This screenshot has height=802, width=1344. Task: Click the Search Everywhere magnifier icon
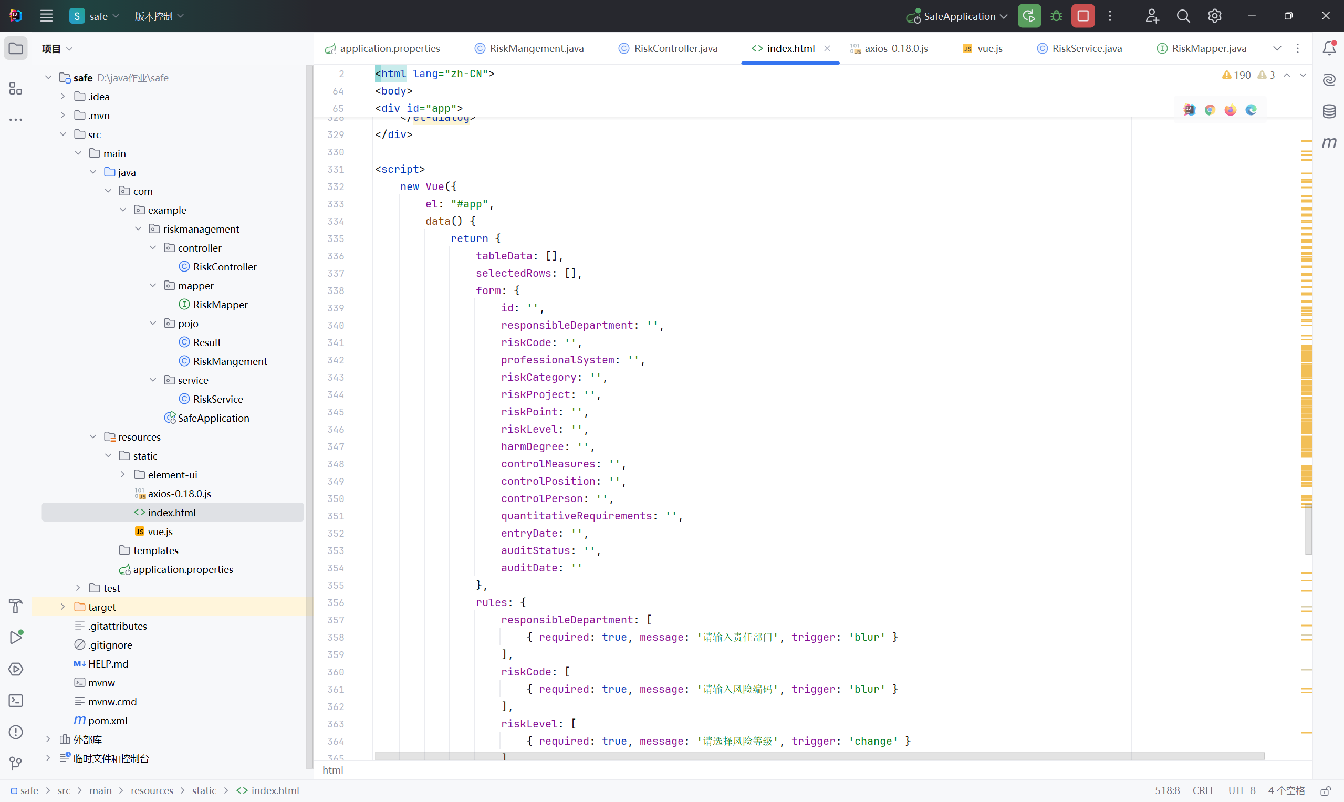[x=1183, y=16]
